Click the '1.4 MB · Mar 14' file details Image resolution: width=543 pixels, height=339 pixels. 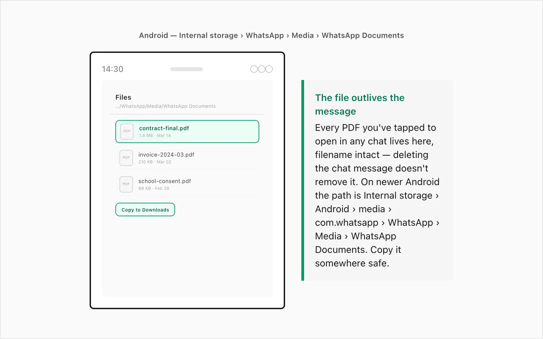155,136
